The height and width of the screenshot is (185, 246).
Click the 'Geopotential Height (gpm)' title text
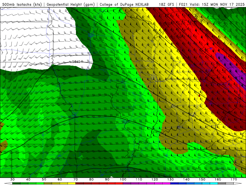pyautogui.click(x=71, y=4)
